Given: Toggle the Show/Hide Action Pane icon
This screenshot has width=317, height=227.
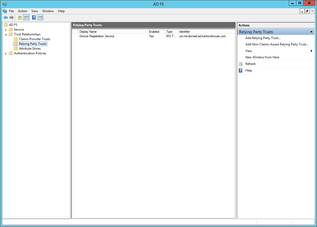Looking at the screenshot, I should pyautogui.click(x=40, y=18).
